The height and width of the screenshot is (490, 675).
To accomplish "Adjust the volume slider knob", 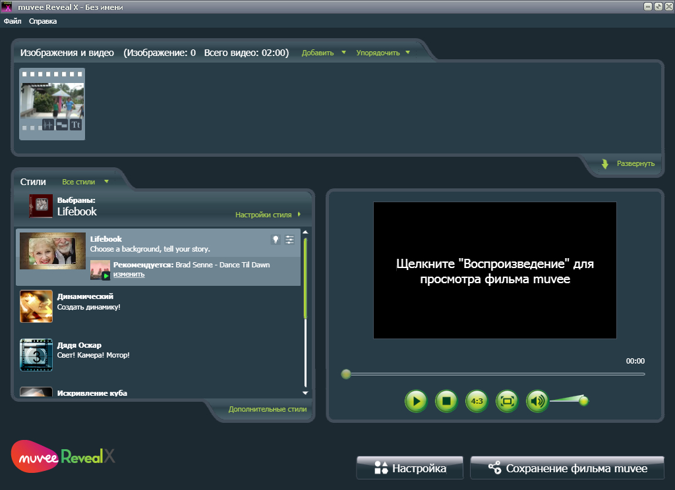I will click(584, 401).
